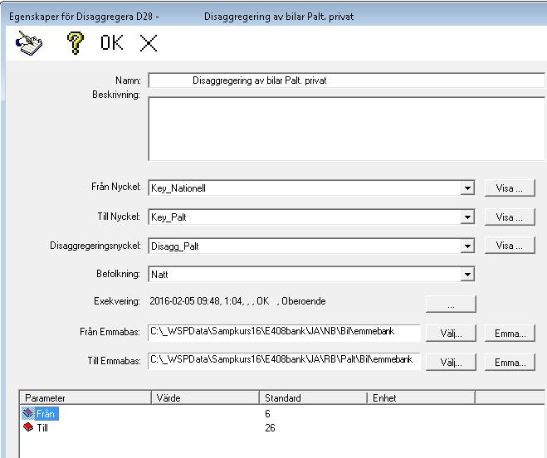Image resolution: width=547 pixels, height=458 pixels.
Task: Click the standard value 26
Action: click(x=270, y=427)
